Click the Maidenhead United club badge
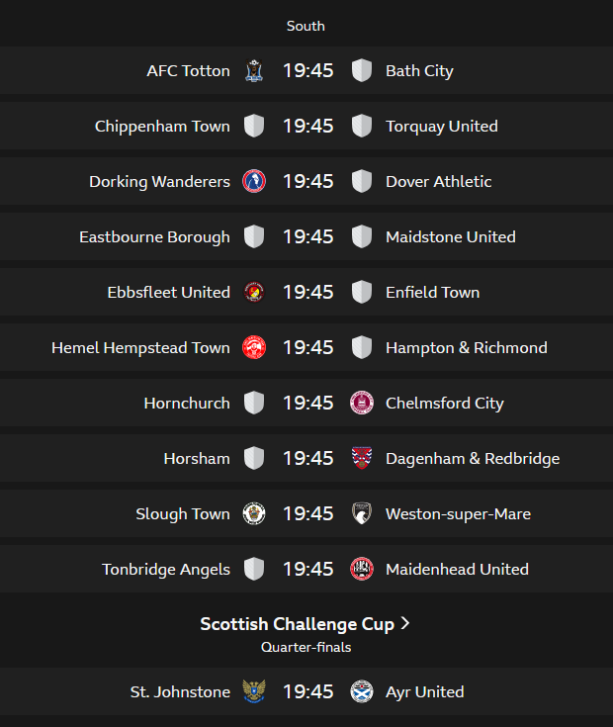 pyautogui.click(x=362, y=569)
